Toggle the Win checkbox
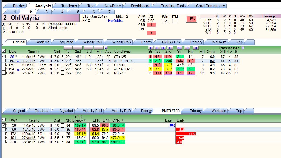 tap(165, 21)
